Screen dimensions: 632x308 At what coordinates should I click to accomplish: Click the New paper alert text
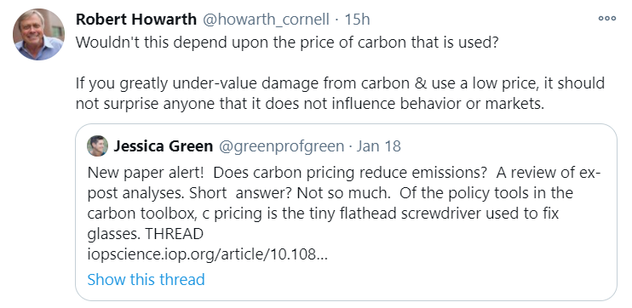click(x=146, y=173)
